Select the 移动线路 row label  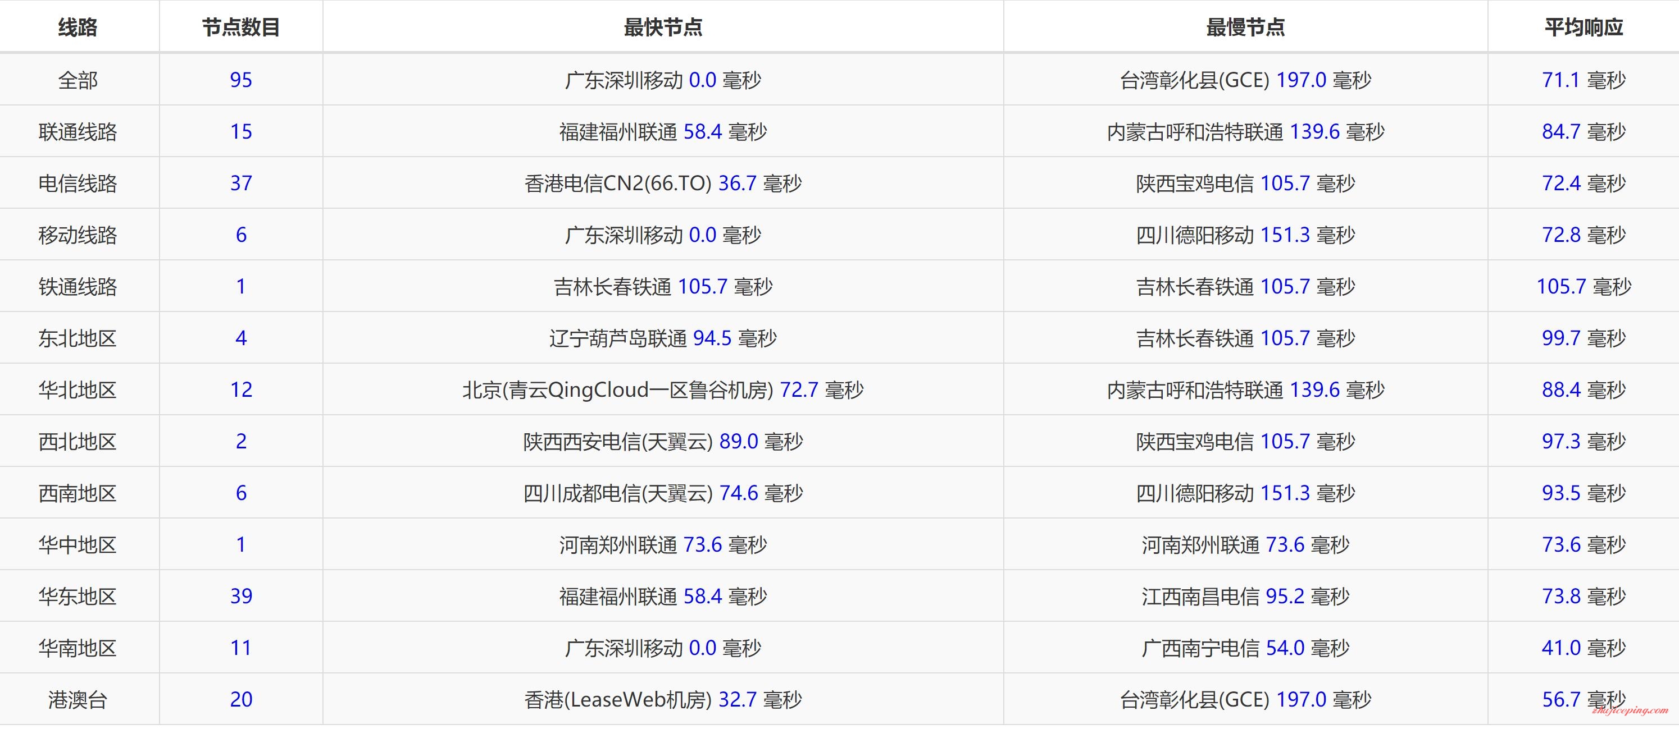click(x=78, y=235)
